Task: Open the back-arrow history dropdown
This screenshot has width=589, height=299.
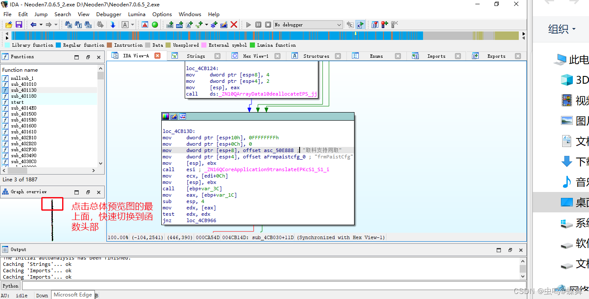Action: [x=41, y=25]
